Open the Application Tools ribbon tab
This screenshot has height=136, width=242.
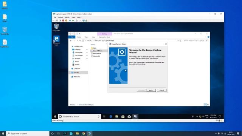[x=104, y=37]
